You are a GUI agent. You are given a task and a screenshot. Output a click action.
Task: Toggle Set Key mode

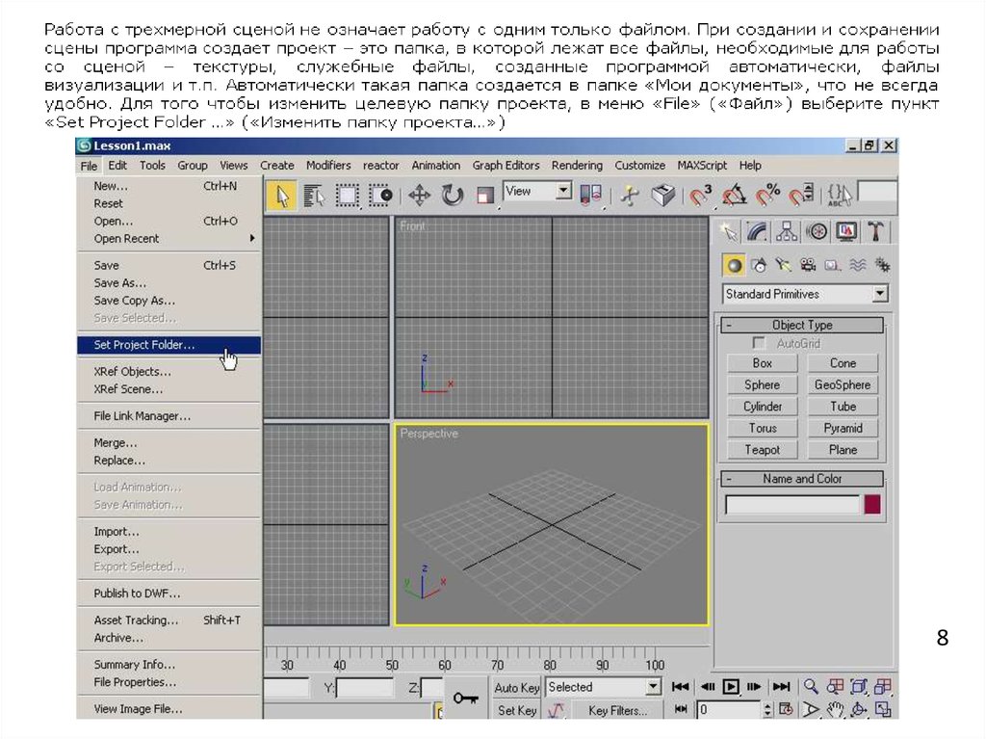(517, 710)
